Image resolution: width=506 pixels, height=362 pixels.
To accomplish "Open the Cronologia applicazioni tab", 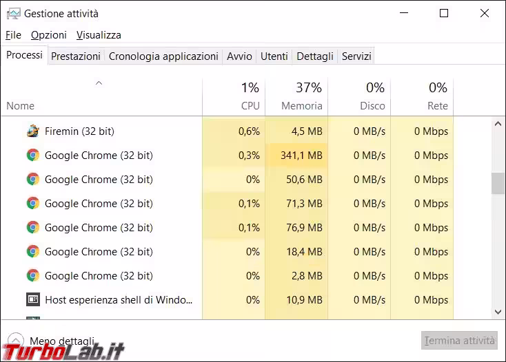I will 163,56.
